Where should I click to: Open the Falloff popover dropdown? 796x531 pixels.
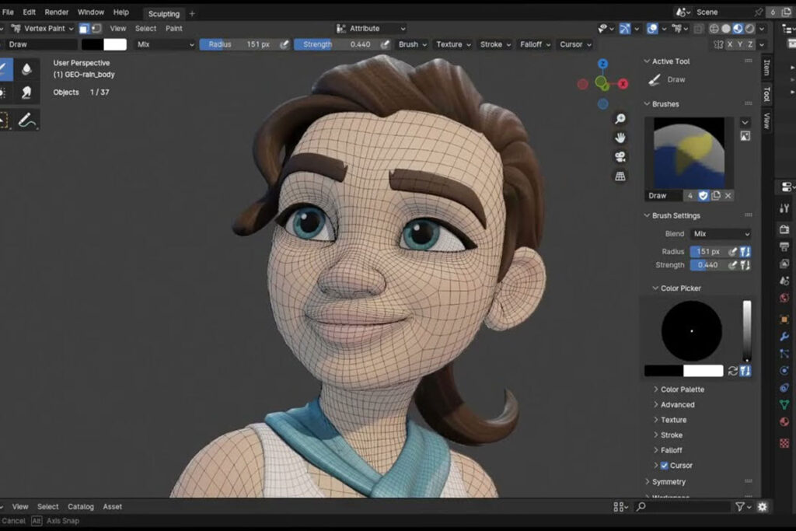[x=535, y=44]
